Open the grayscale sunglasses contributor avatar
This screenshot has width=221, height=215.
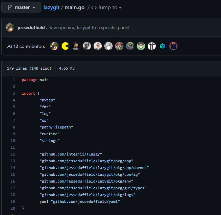[x=87, y=46]
